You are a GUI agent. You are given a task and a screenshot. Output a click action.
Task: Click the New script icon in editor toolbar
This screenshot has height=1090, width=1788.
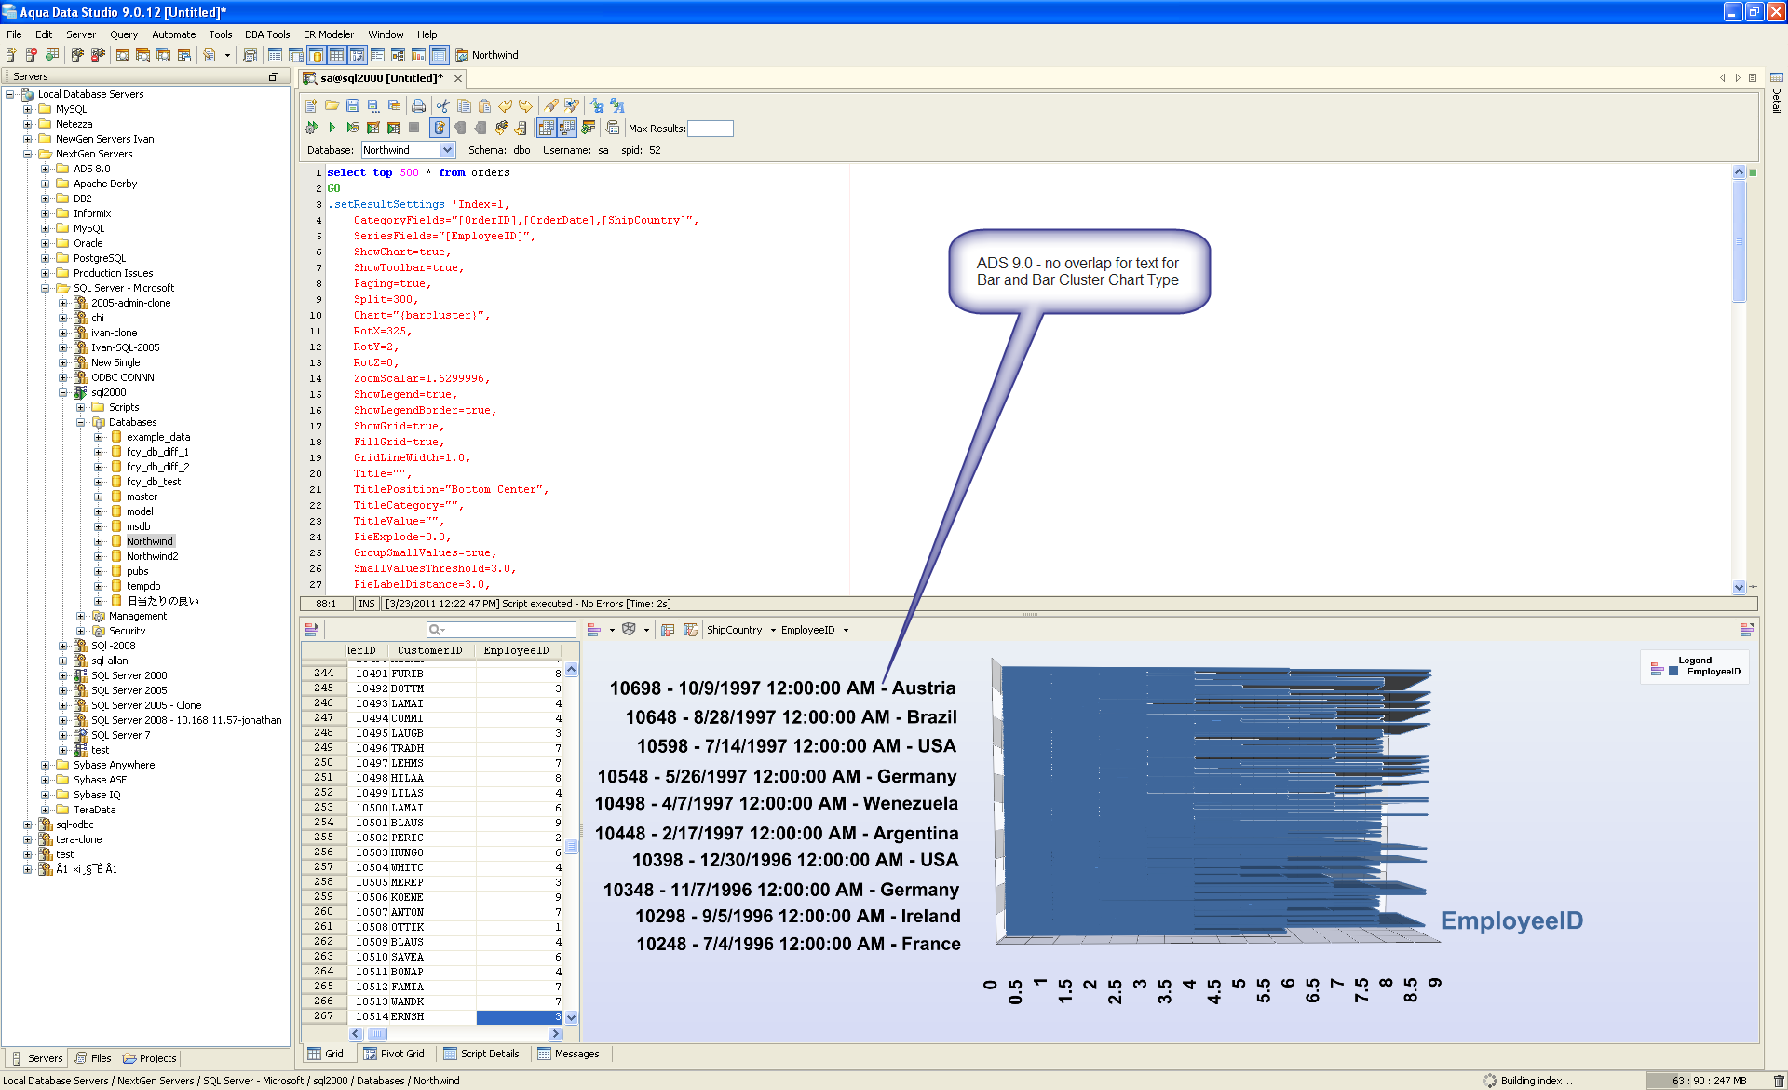click(x=311, y=106)
